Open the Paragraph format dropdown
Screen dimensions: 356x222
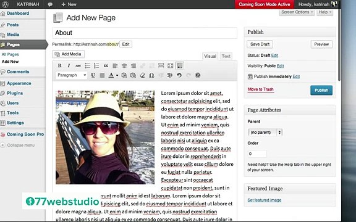pyautogui.click(x=72, y=75)
